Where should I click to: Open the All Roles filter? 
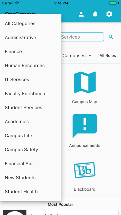point(108,56)
